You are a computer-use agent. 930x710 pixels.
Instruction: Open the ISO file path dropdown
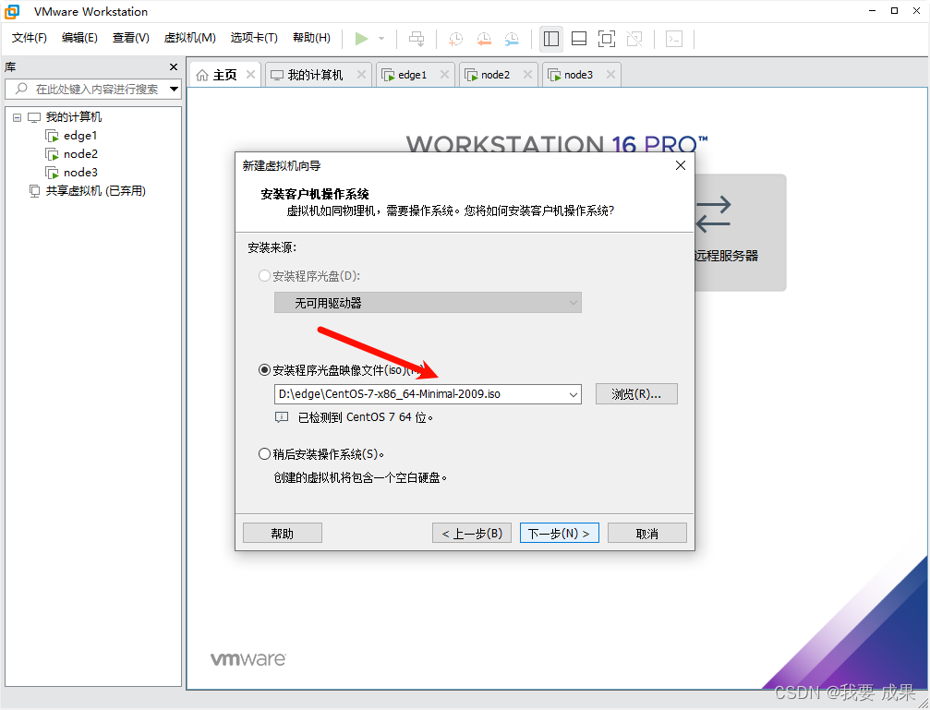point(574,393)
